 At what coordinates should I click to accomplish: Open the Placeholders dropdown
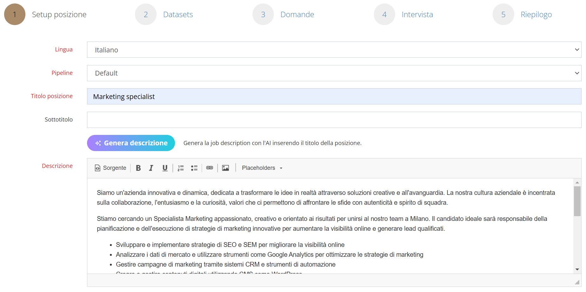click(262, 168)
